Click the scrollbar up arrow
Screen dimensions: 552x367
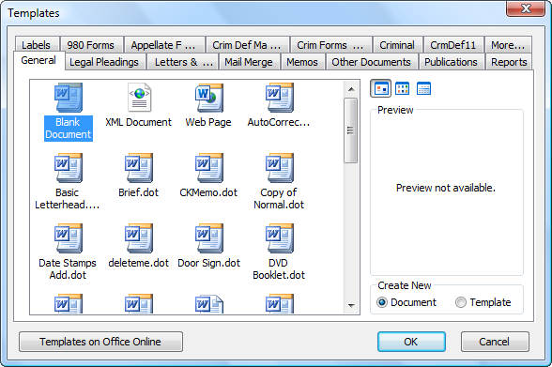(x=351, y=89)
